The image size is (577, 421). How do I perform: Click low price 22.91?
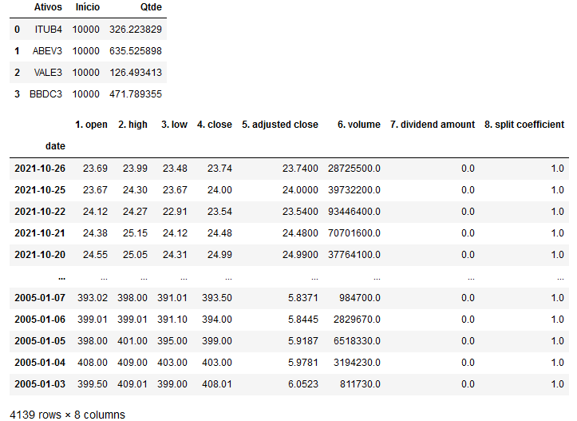(175, 212)
